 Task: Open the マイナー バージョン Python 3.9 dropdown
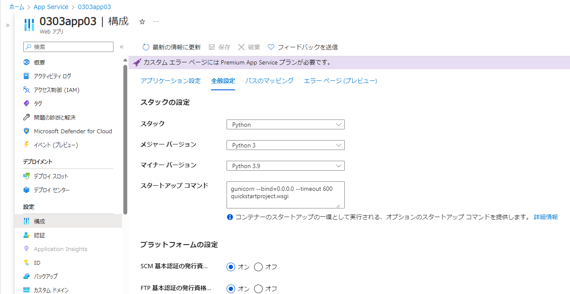(285, 166)
